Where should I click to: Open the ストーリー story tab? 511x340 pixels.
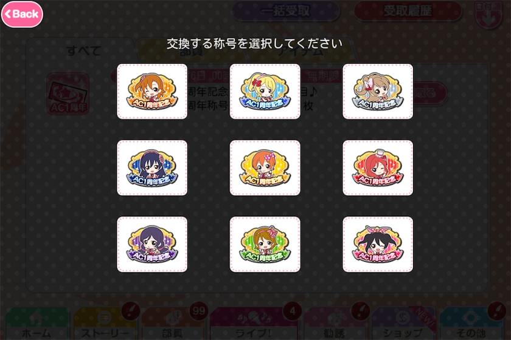click(105, 324)
